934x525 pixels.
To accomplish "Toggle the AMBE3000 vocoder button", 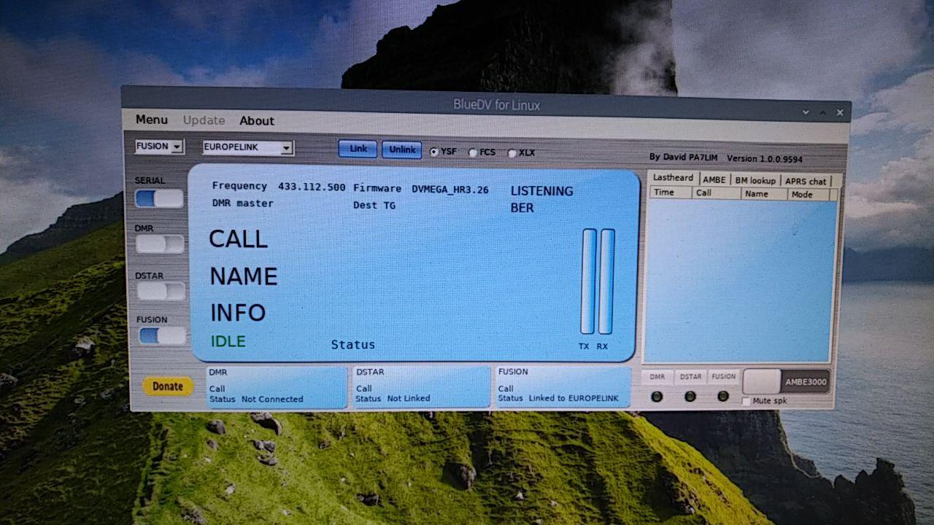I will click(x=786, y=381).
